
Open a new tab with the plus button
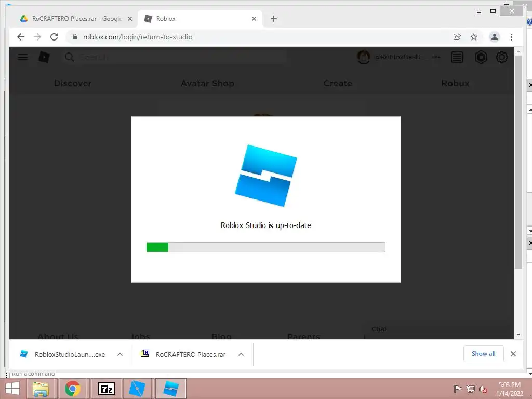click(x=274, y=19)
